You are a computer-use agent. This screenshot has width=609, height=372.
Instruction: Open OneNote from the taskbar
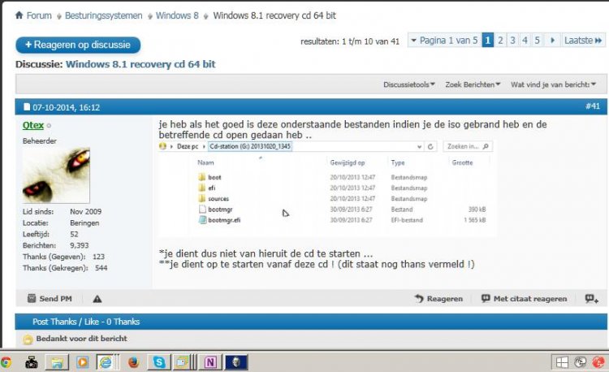coord(210,363)
